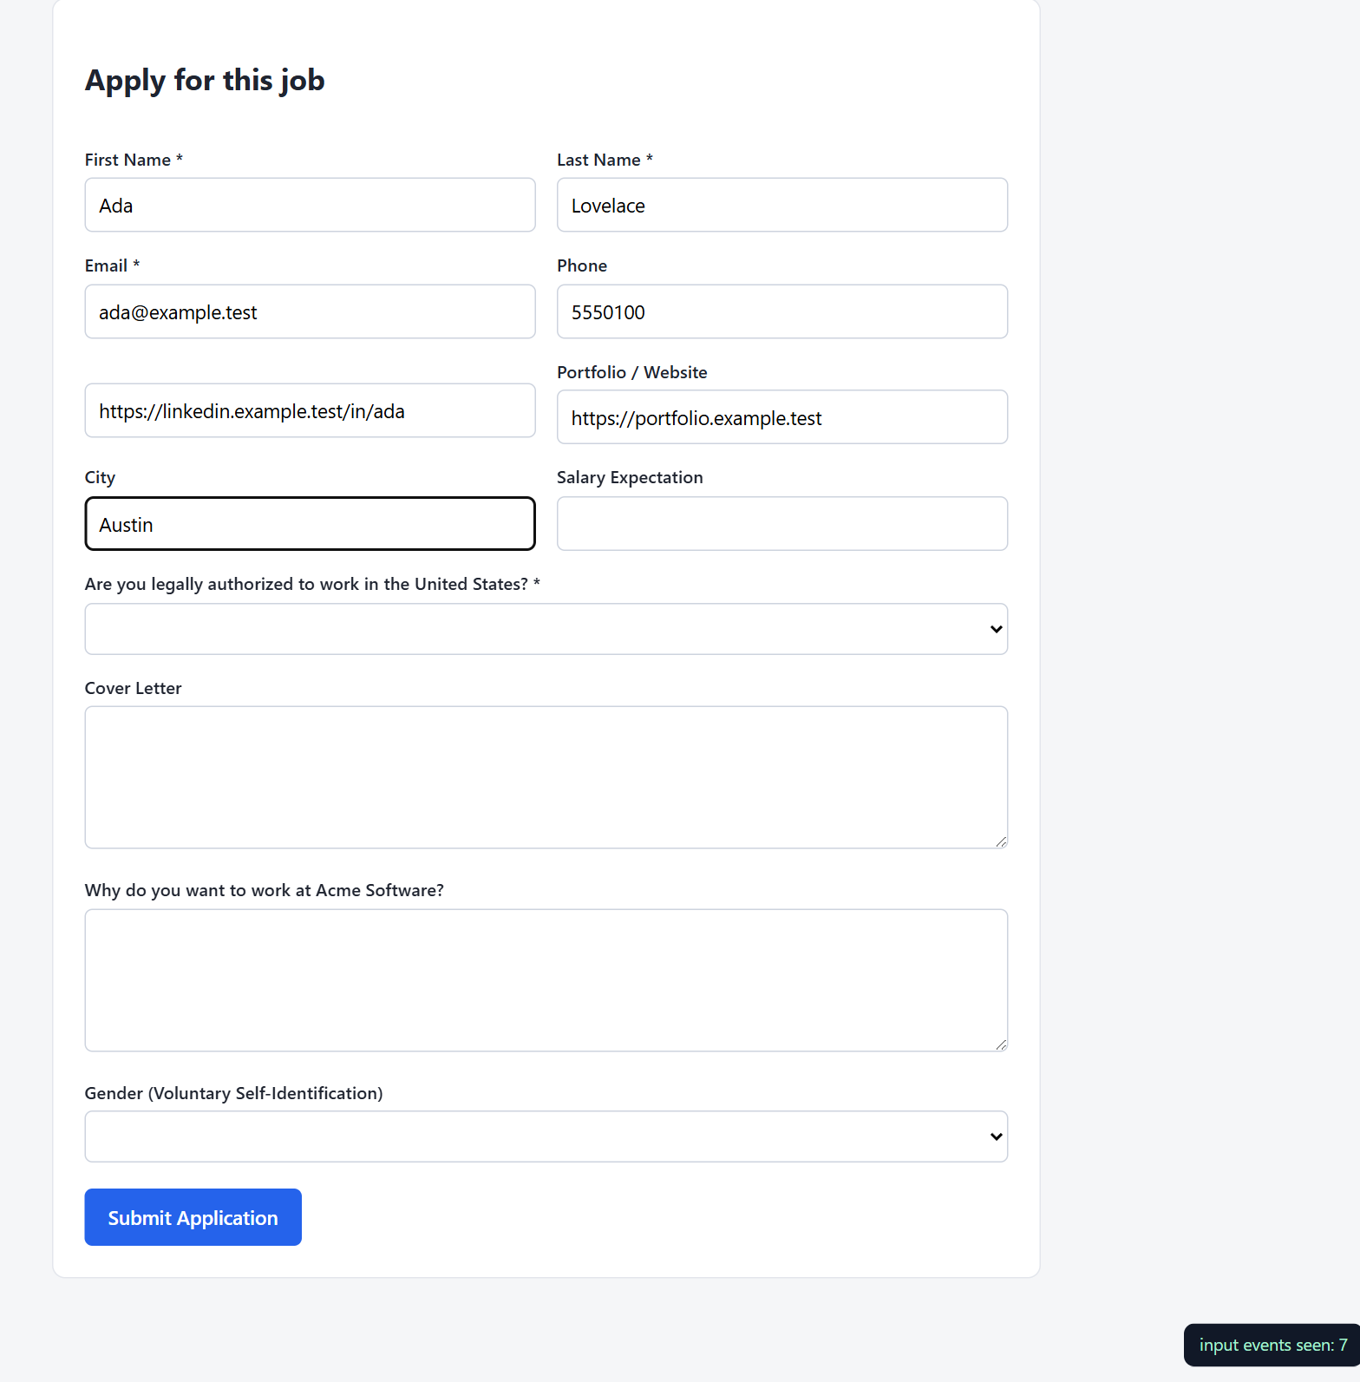Click the 'Phone' label
1360x1382 pixels.
(582, 265)
